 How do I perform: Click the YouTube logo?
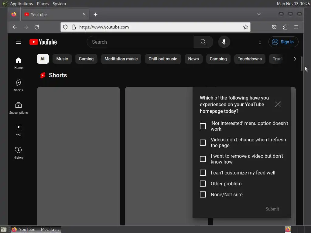point(43,42)
